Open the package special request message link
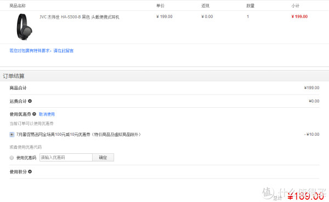This screenshot has width=329, height=202. 42,51
